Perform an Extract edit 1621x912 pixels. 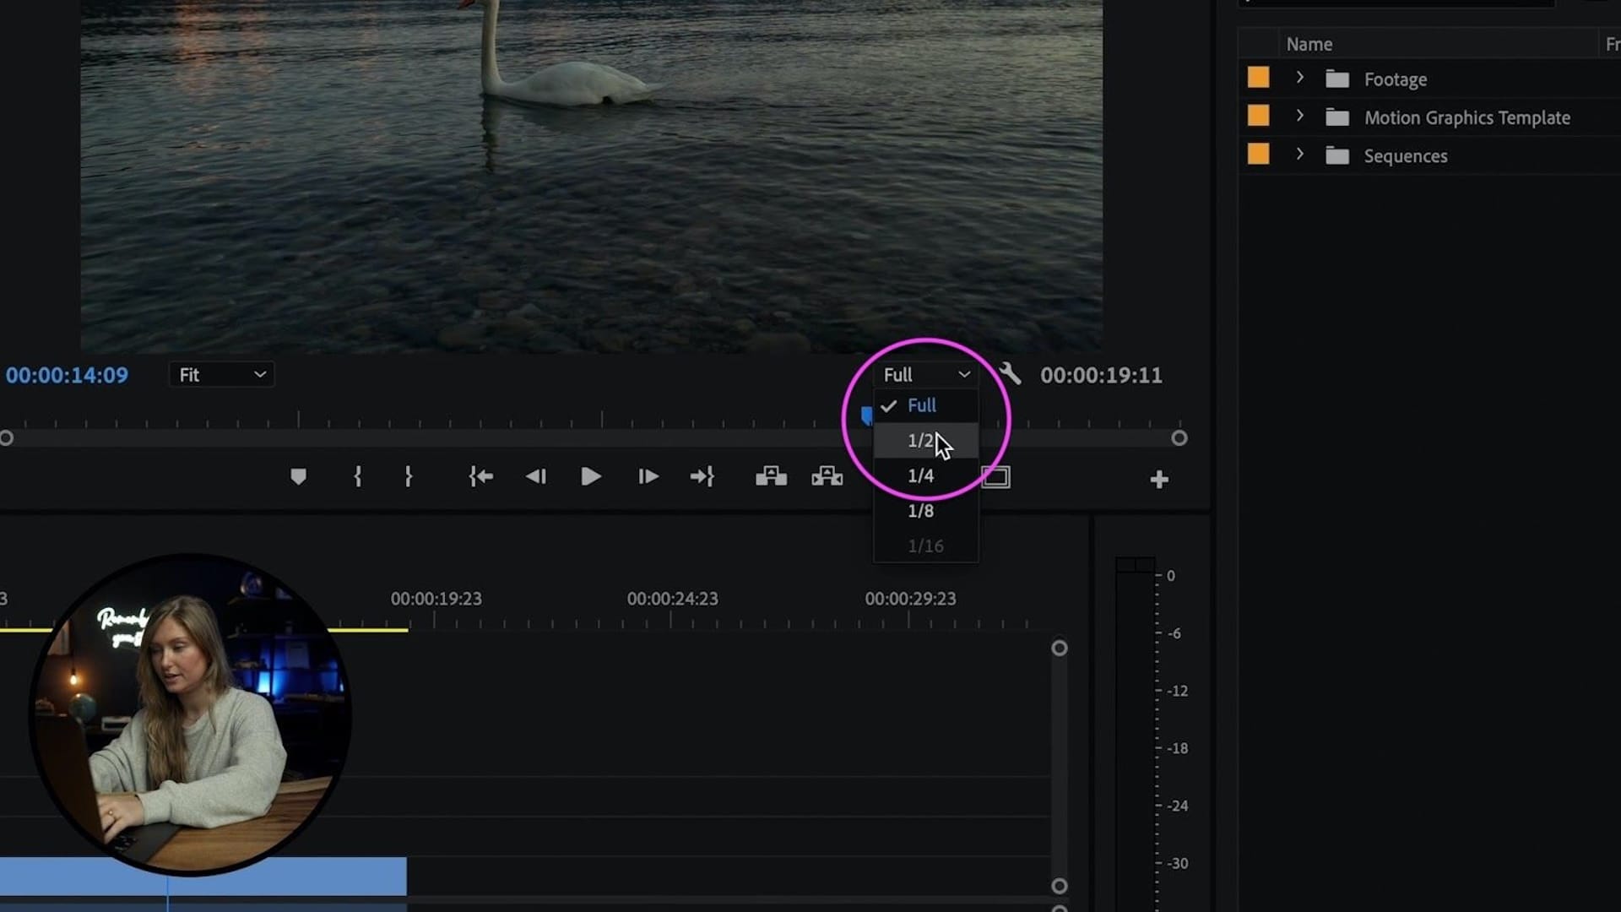coord(827,476)
